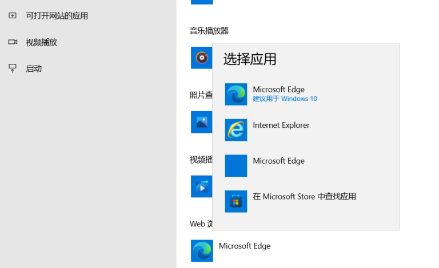Image resolution: width=439 pixels, height=268 pixels.
Task: Open the 视频播放 sidebar section
Action: coord(88,42)
